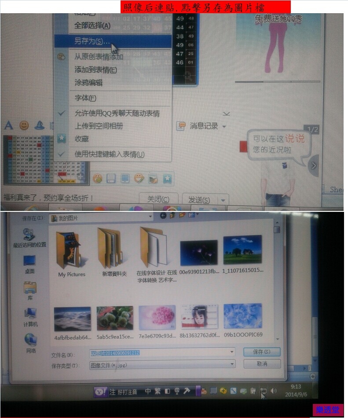Click the hammer tool icon in IME bar
The image size is (348, 418).
(x=187, y=391)
